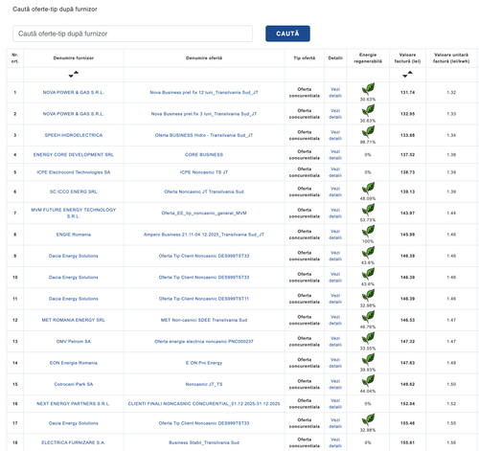Viewport: 479px width, 451px height.
Task: Open ICPE Electrocond Technologies SA link
Action: point(74,172)
